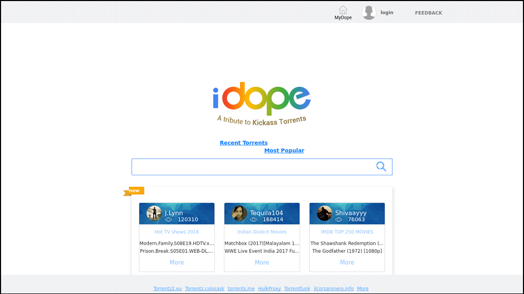The height and width of the screenshot is (294, 524).
Task: Open the login link
Action: point(387,13)
